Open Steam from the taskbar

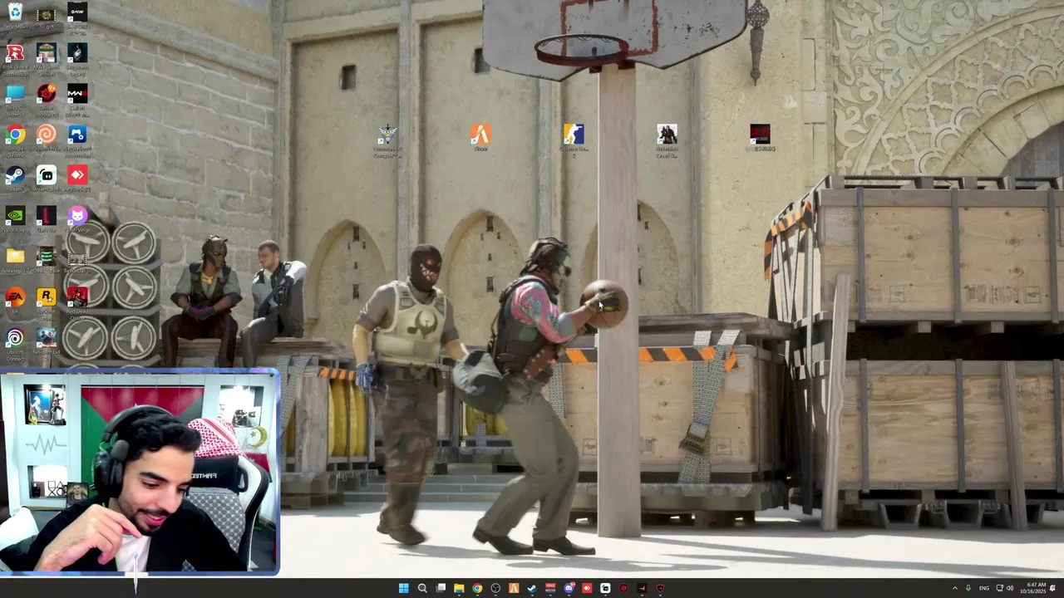tap(532, 588)
